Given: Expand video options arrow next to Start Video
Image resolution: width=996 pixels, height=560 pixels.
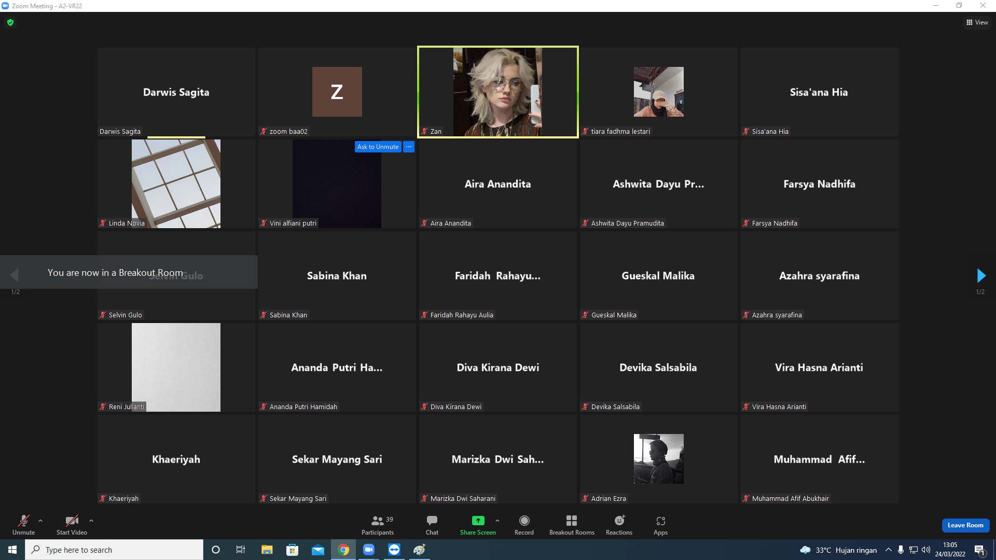Looking at the screenshot, I should tap(91, 521).
